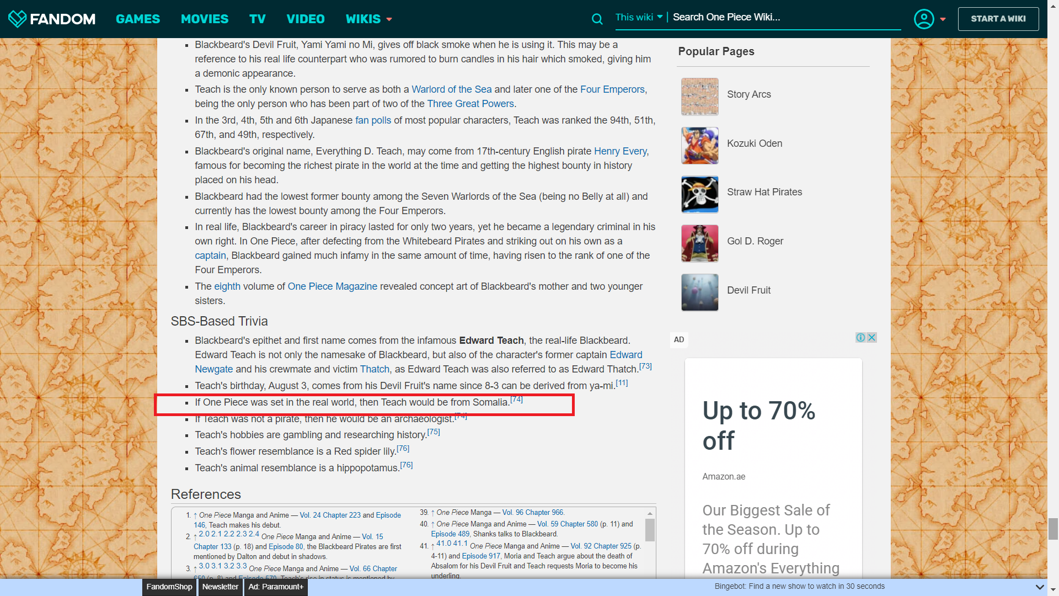The height and width of the screenshot is (596, 1059).
Task: Click the Bingebot find a show banner
Action: [799, 586]
